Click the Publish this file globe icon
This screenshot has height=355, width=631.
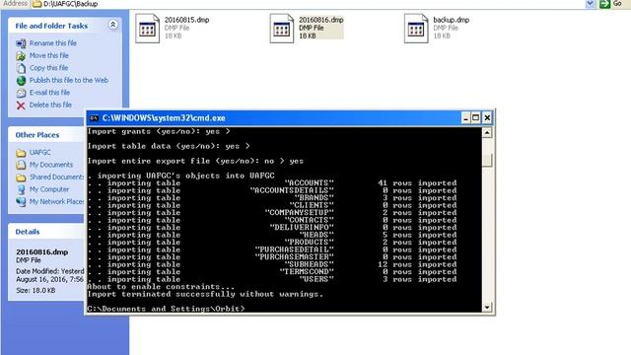21,81
